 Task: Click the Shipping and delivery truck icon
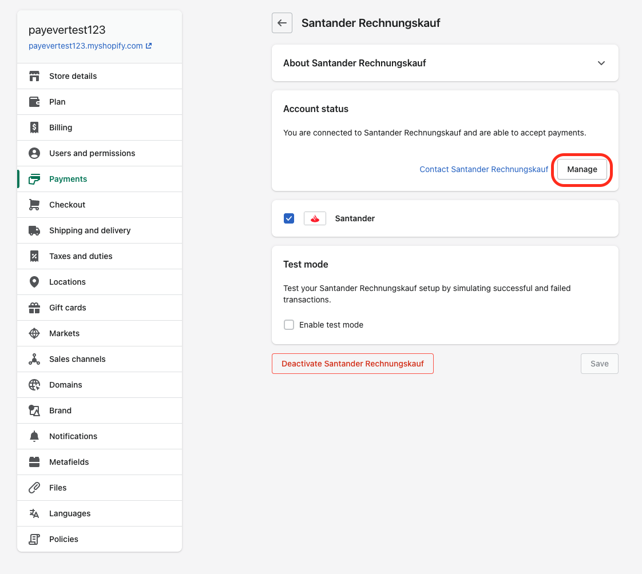click(34, 230)
